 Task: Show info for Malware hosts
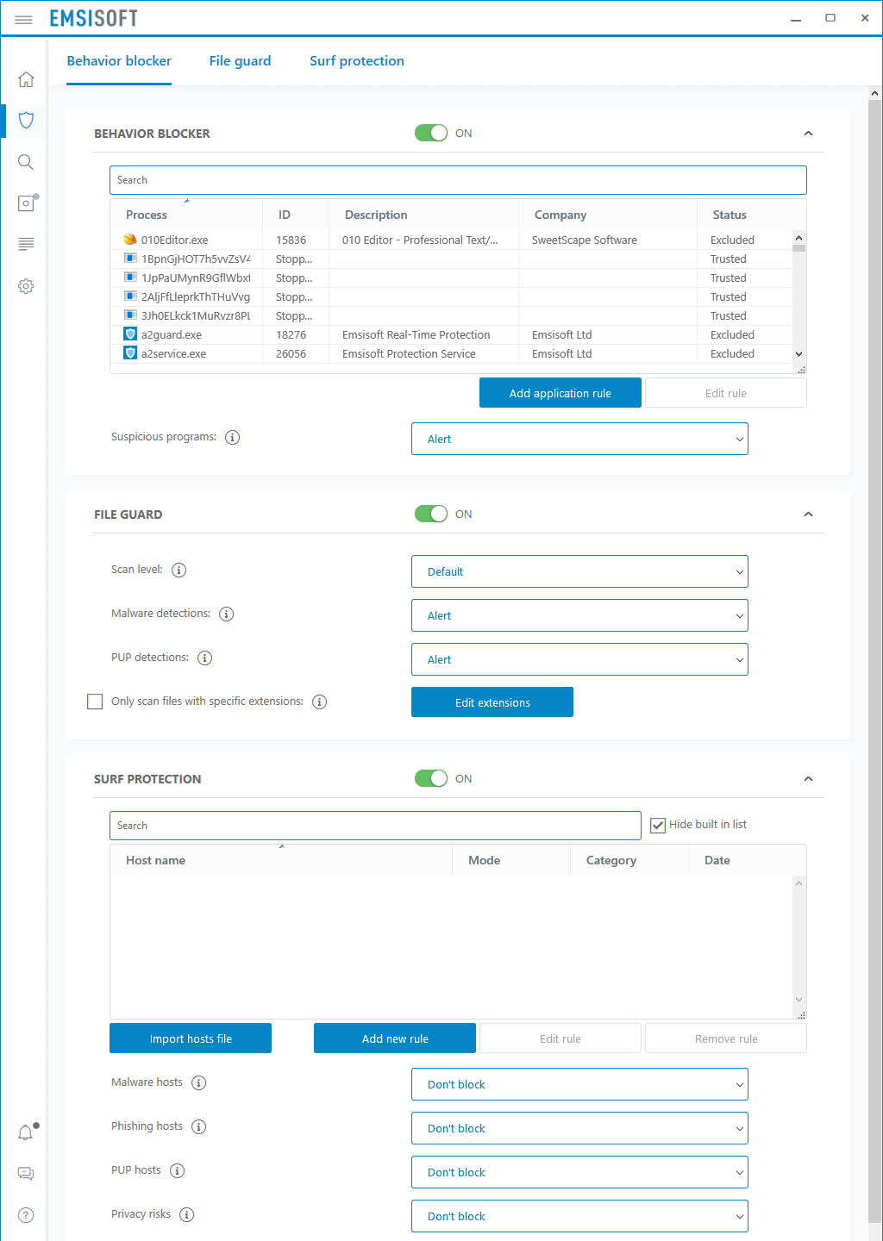pos(198,1083)
